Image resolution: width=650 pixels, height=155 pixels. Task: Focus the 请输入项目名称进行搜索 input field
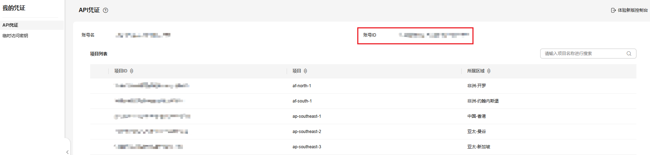[583, 54]
